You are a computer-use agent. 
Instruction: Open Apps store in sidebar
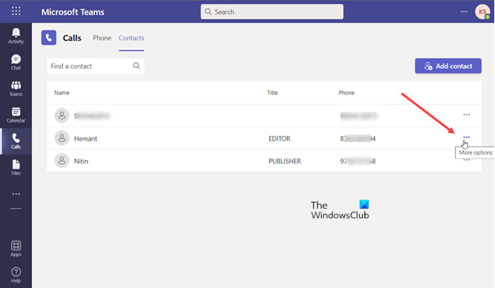pyautogui.click(x=16, y=249)
